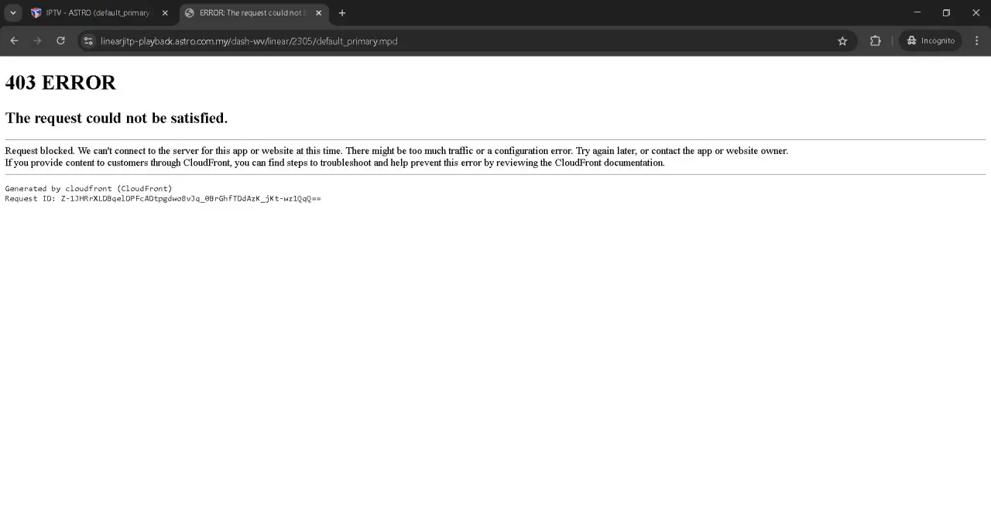The width and height of the screenshot is (991, 528).
Task: Click the globe favicon of the ERROR tab
Action: (x=190, y=13)
